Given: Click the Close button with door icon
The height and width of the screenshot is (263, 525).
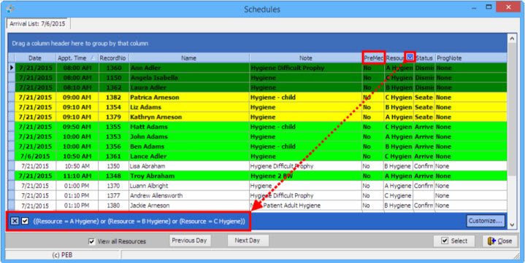Looking at the screenshot, I should [x=500, y=241].
